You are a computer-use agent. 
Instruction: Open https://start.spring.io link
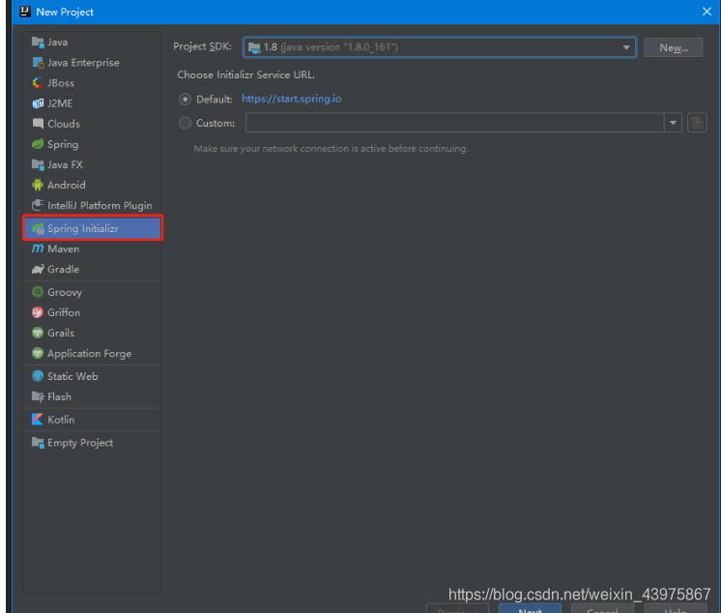click(x=292, y=99)
